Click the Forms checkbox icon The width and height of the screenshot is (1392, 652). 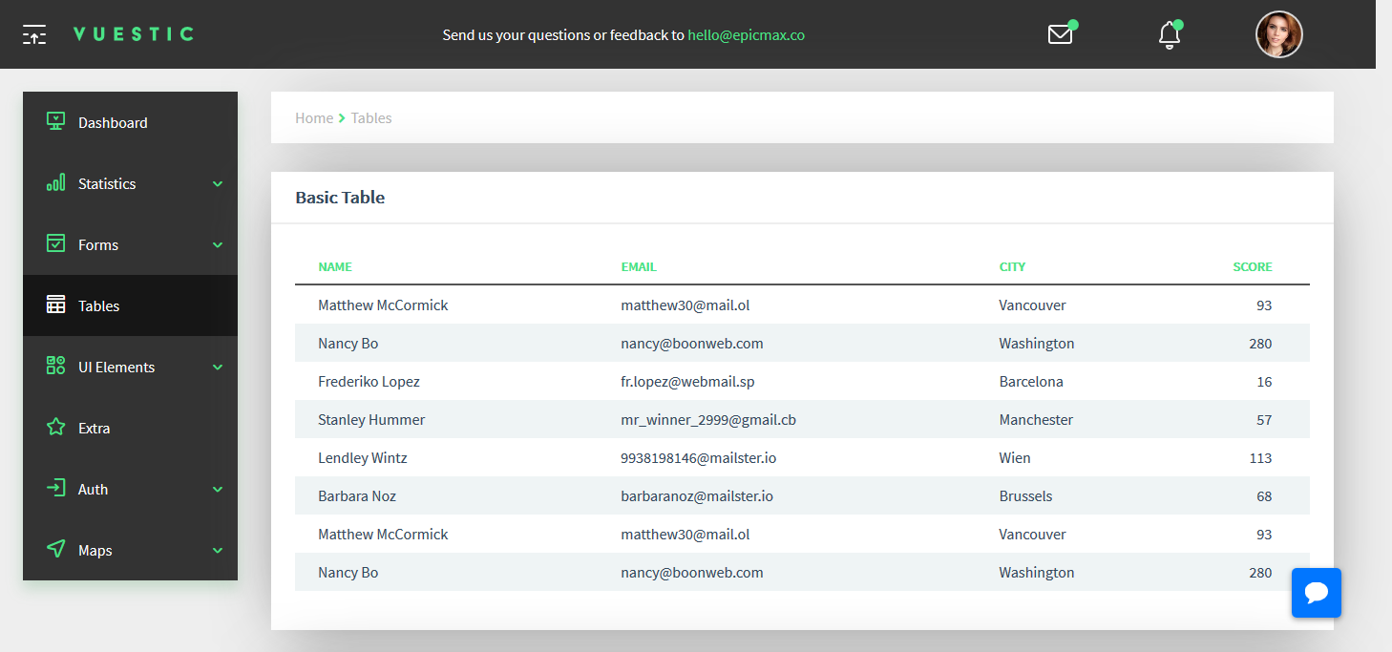(x=56, y=243)
